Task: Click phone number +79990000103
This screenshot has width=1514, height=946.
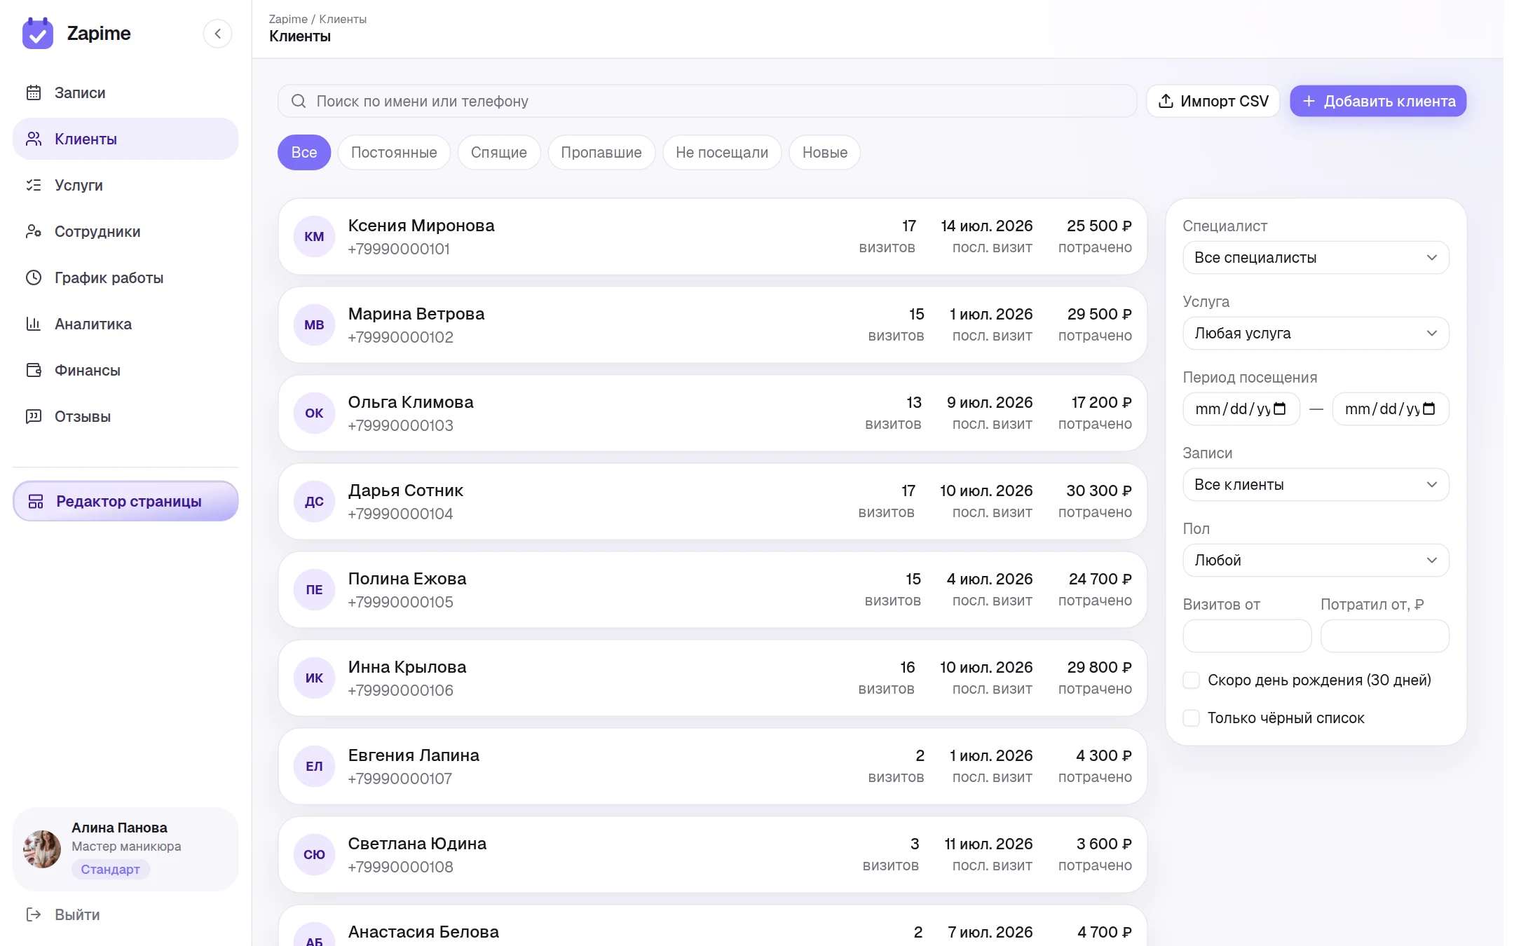Action: pyautogui.click(x=400, y=425)
